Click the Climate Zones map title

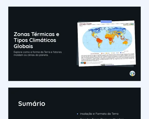(85, 24)
